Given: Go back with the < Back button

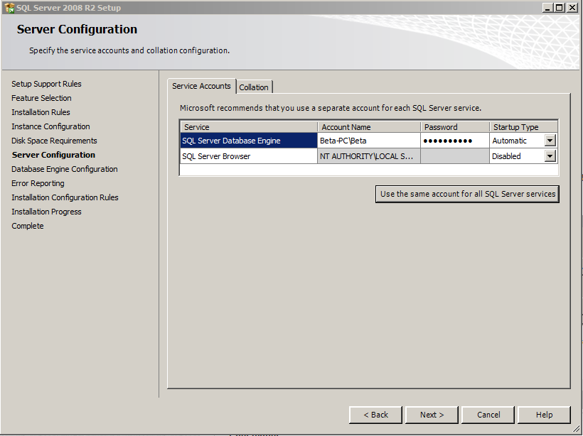Looking at the screenshot, I should pyautogui.click(x=375, y=415).
